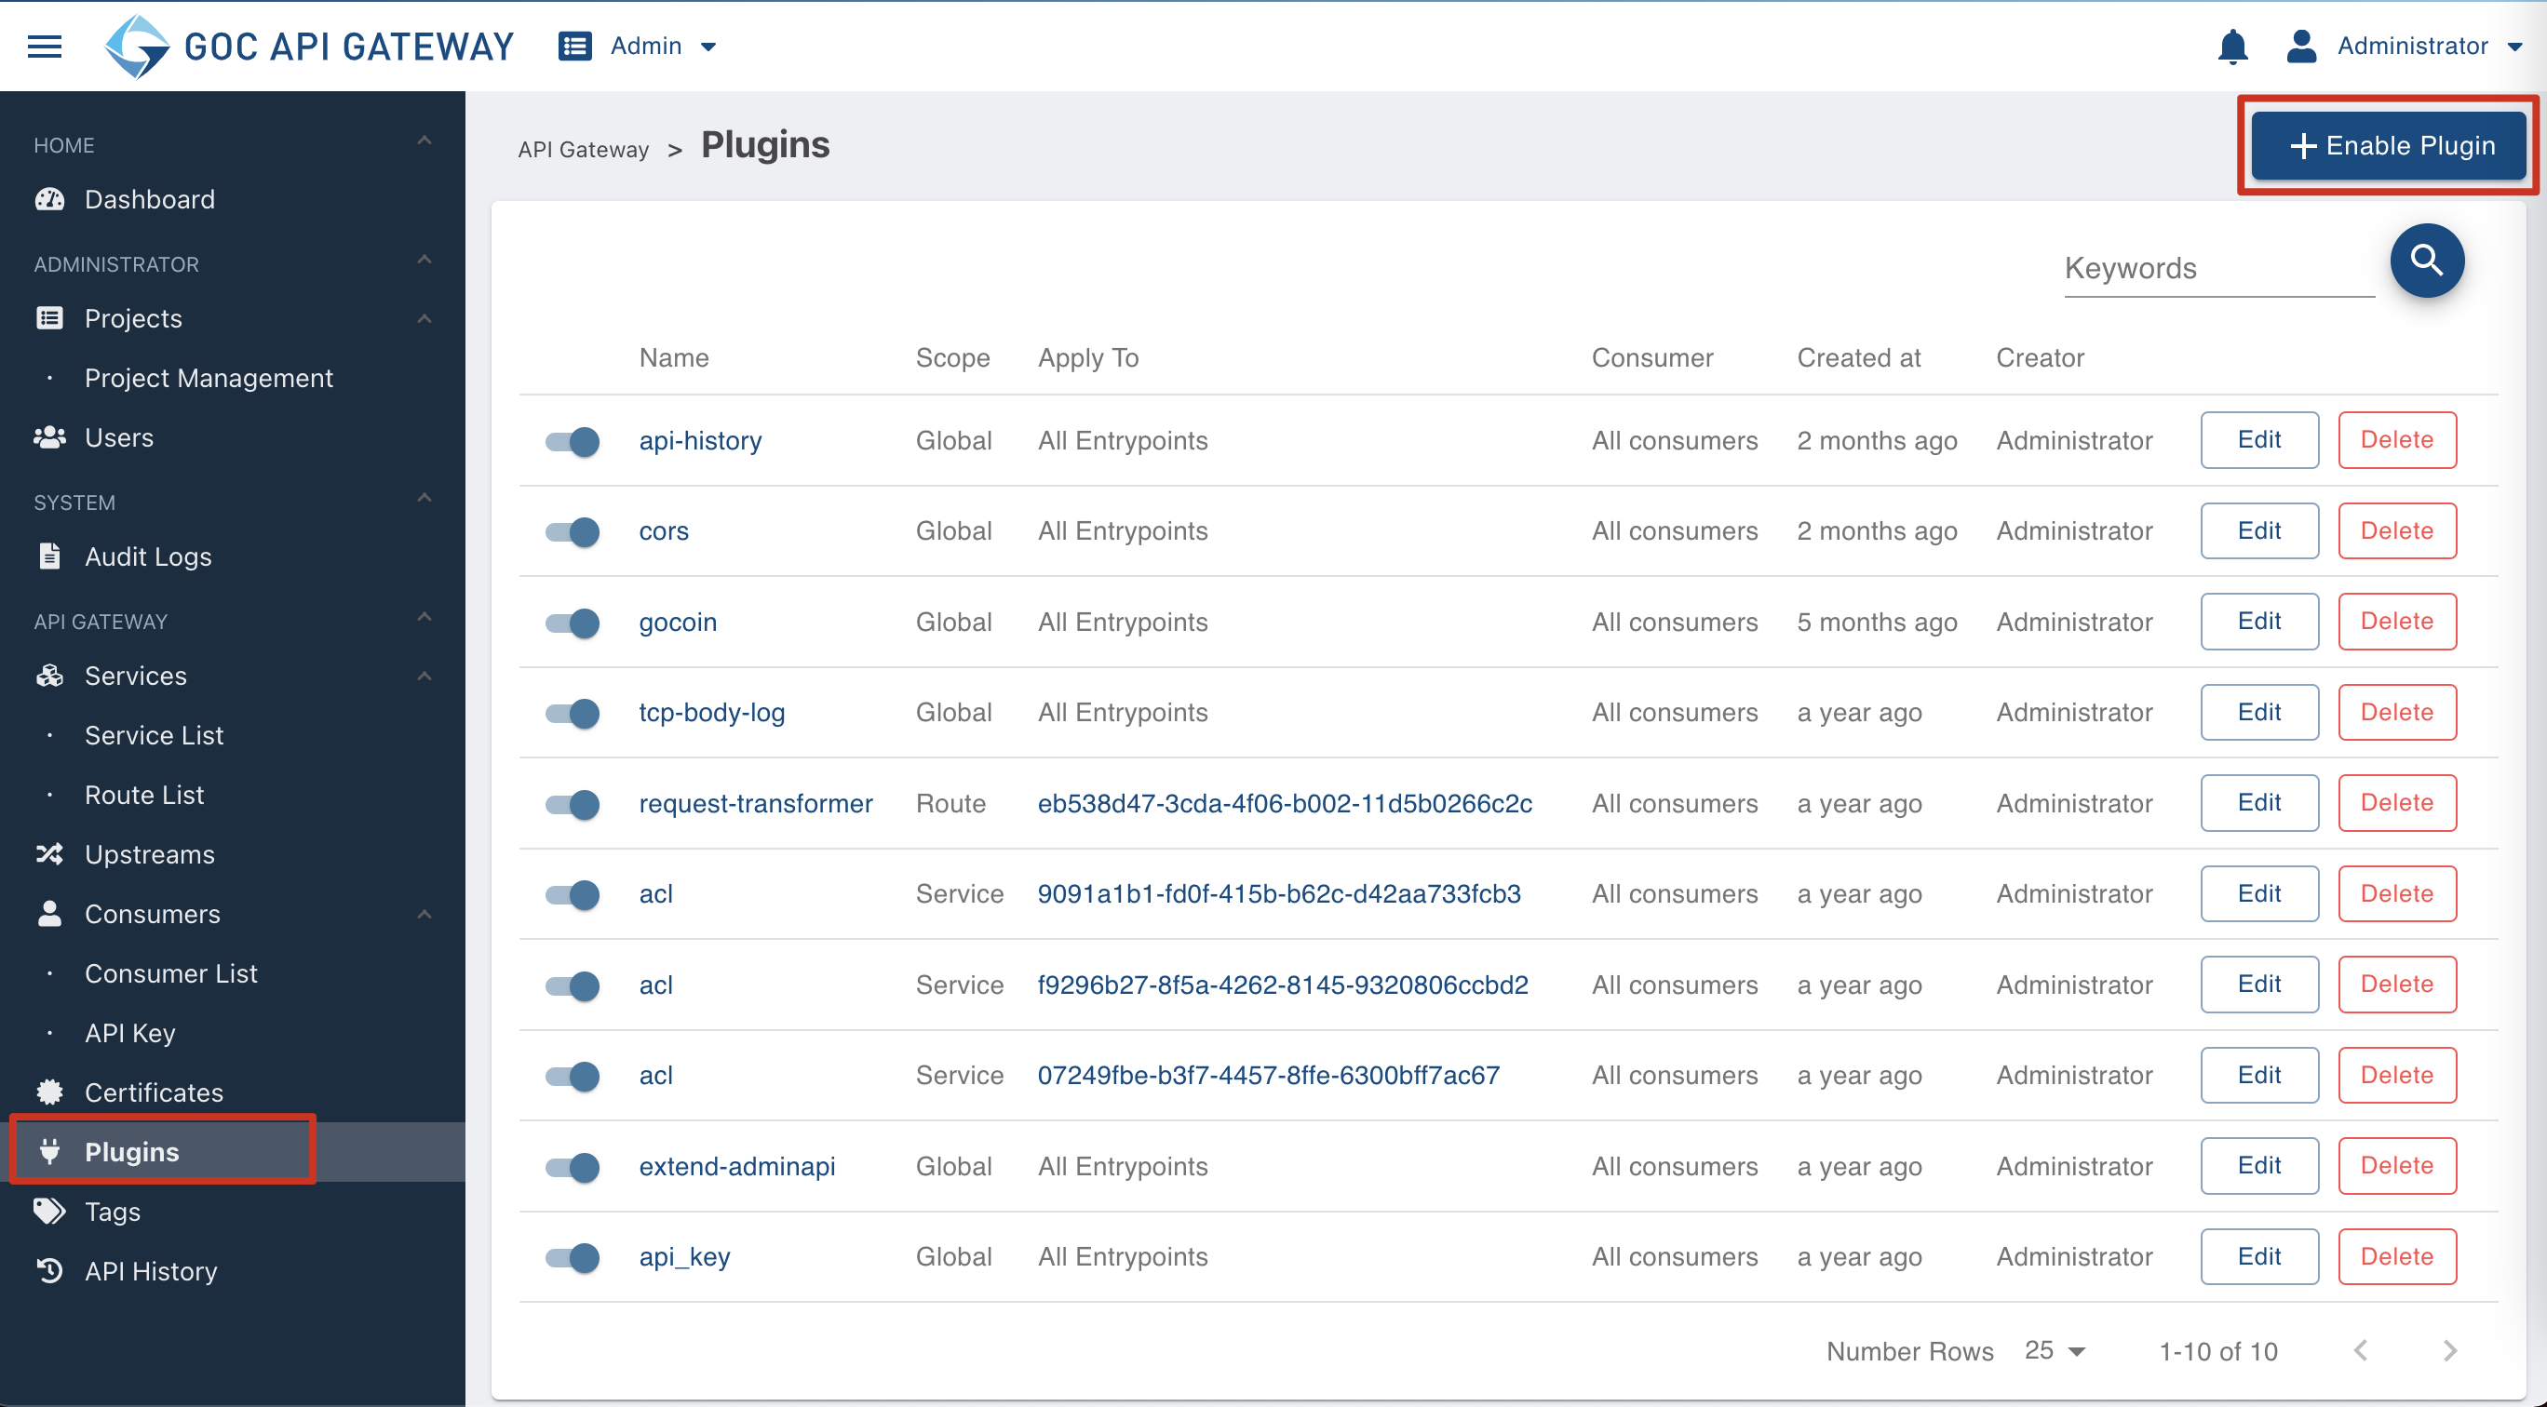Click the Audit Logs document icon
The image size is (2547, 1407).
49,556
